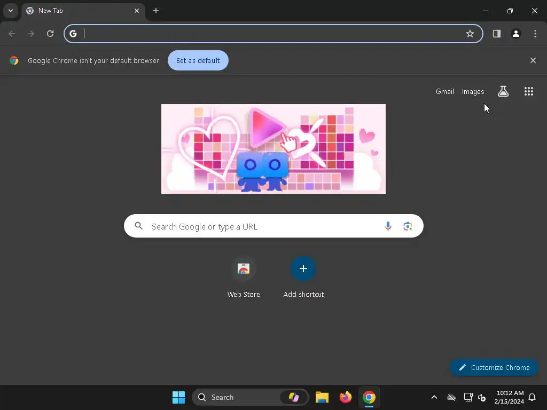Launch Firefox from the taskbar

tap(346, 397)
